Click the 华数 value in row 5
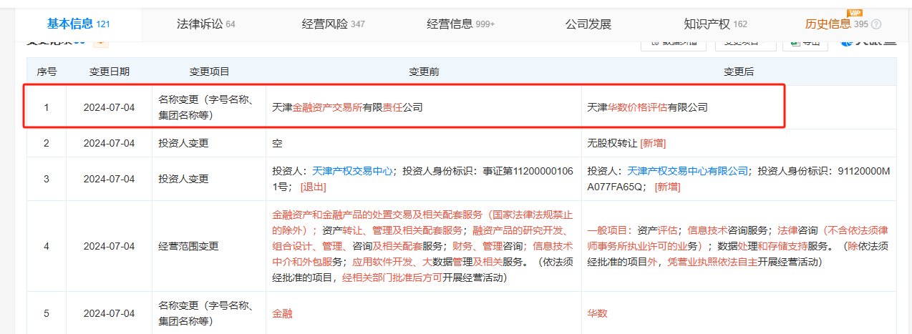This screenshot has width=912, height=334. [x=597, y=313]
